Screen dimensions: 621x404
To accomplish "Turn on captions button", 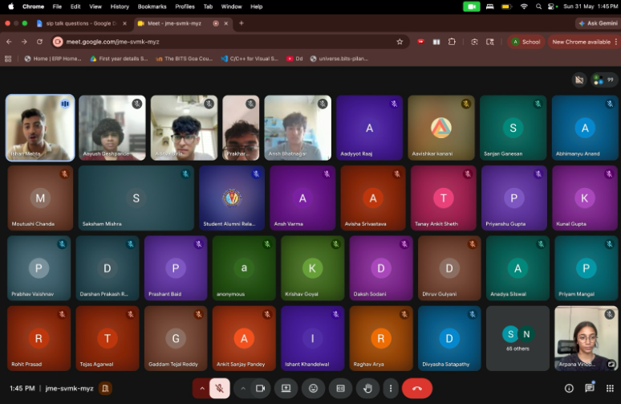I will (x=341, y=389).
